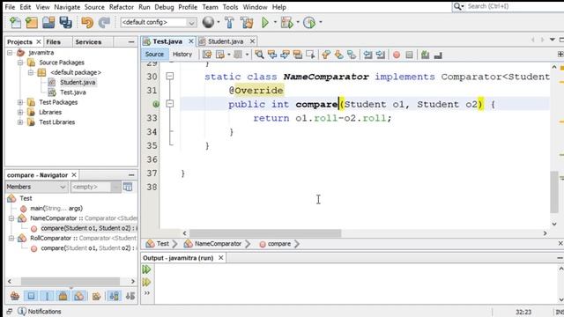Toggle Show Static Members filter in Navigator

point(47,296)
